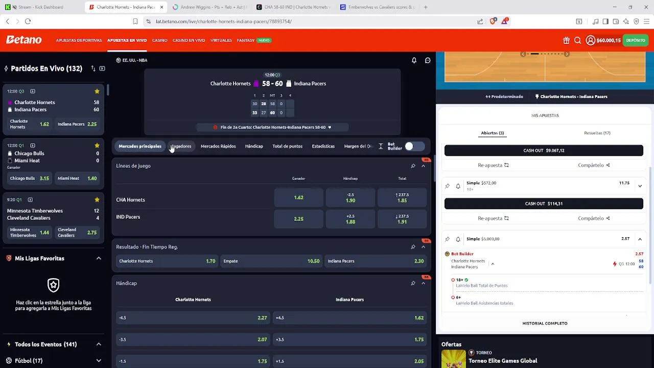Collapse the Charlotte Hornets Indiana Pacers bet builder legs
This screenshot has width=654, height=368.
click(x=493, y=264)
